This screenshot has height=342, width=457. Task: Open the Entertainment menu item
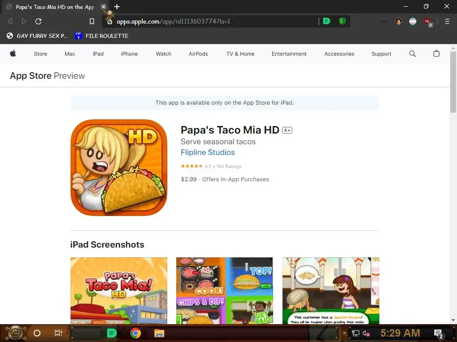point(289,54)
